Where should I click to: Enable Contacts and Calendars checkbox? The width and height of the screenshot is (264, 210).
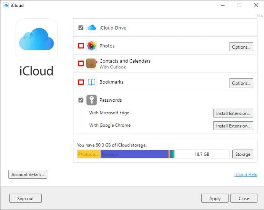coord(81,63)
